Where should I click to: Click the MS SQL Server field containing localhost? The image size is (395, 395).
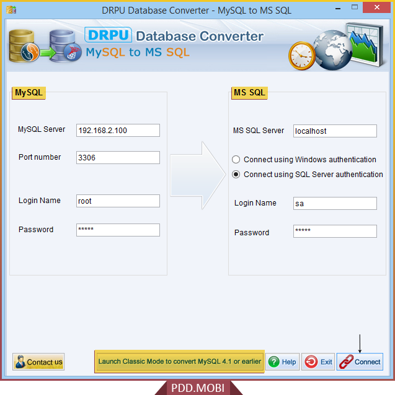point(335,131)
